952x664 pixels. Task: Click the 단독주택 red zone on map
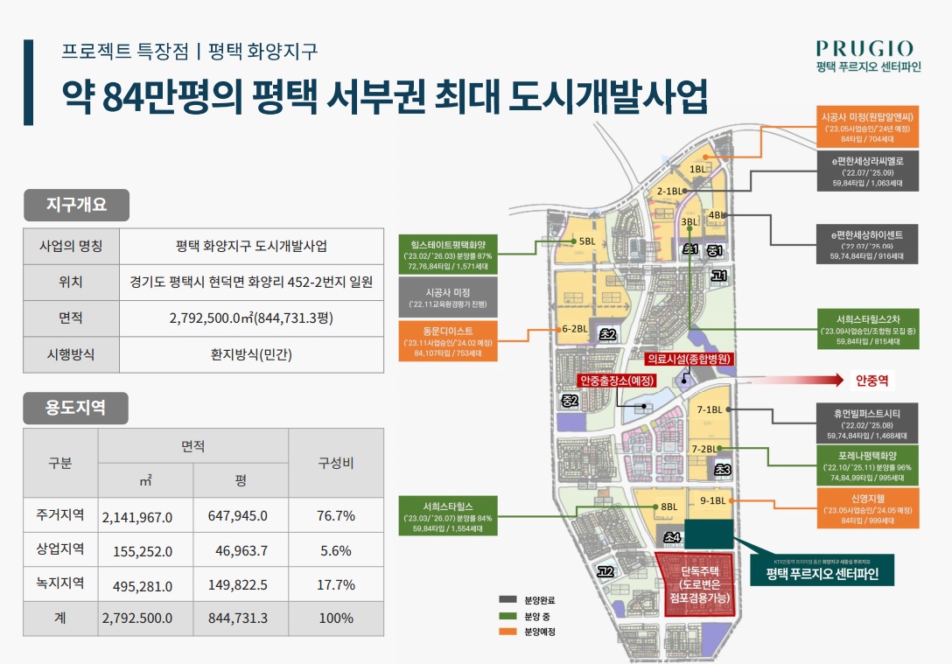click(x=699, y=584)
